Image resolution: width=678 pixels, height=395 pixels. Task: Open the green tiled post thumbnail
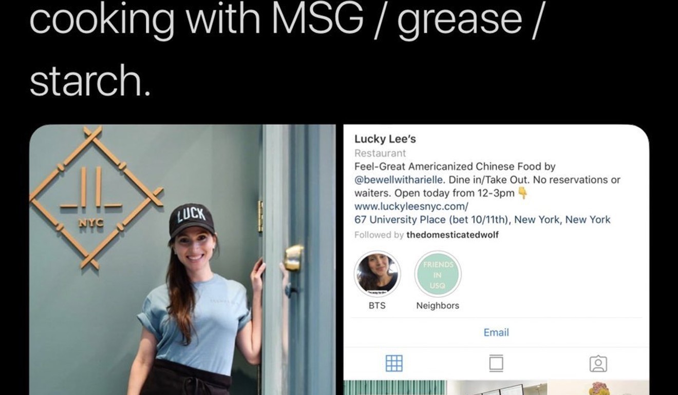point(394,388)
